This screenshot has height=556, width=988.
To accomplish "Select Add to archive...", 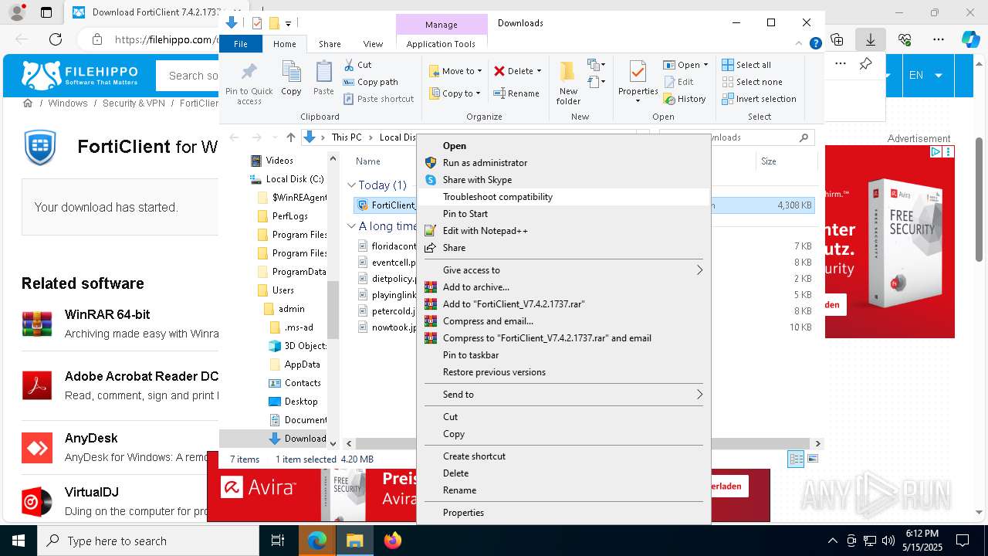I will [x=563, y=287].
